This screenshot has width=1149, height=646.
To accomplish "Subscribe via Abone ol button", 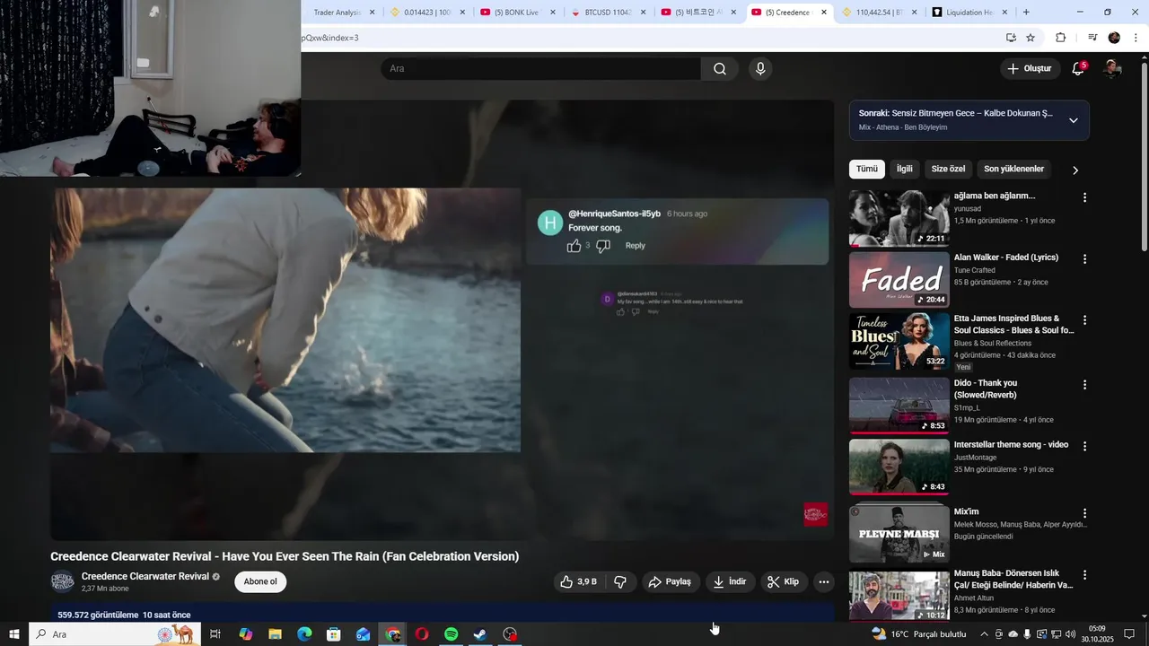I will [x=260, y=581].
